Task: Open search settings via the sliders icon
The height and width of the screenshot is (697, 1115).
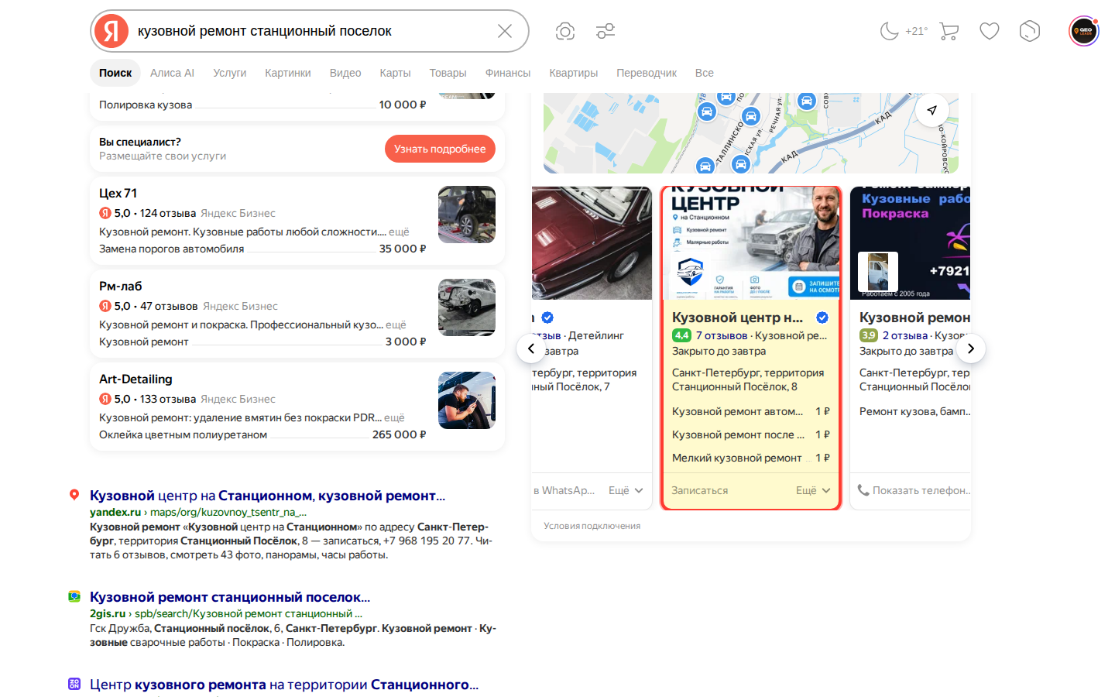Action: 606,31
